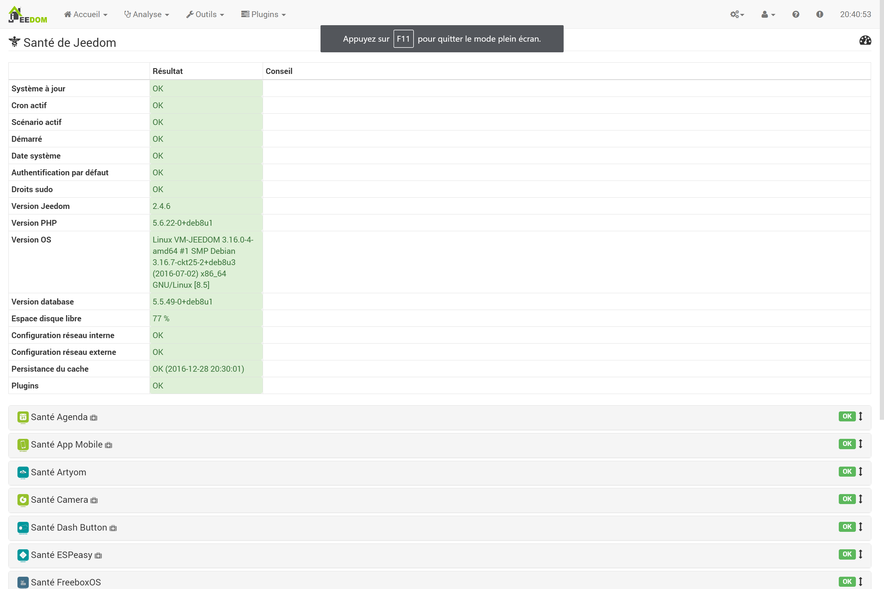
Task: Click the OK badge on Santé App Mobile
Action: pyautogui.click(x=847, y=444)
